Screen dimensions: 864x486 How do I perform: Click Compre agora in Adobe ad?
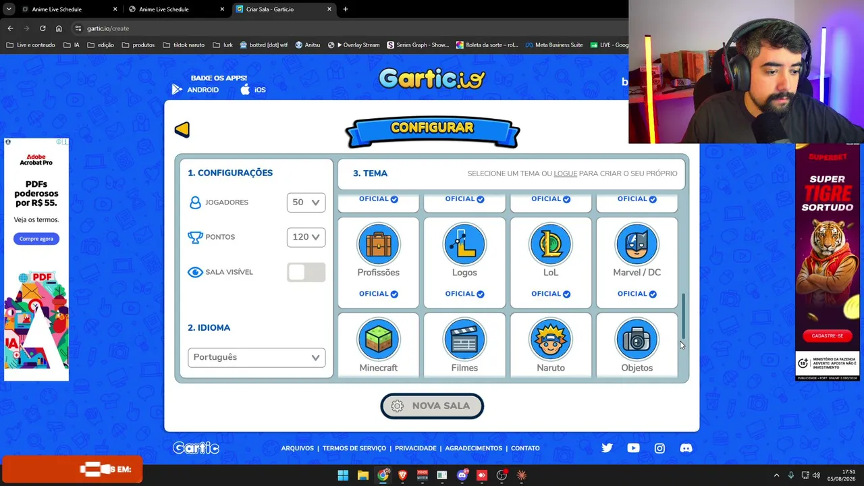36,239
